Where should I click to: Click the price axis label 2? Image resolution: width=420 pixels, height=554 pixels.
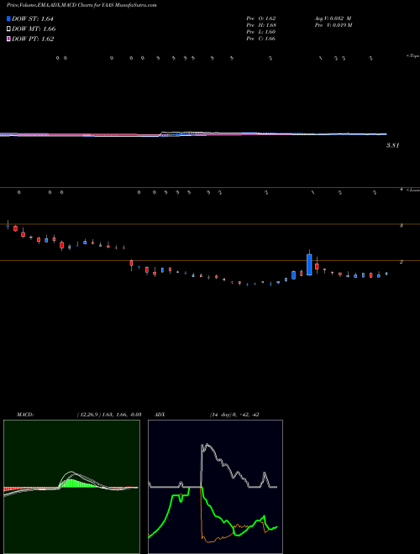(402, 262)
